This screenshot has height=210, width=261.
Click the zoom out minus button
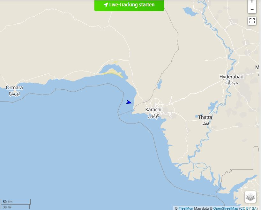point(252,9)
